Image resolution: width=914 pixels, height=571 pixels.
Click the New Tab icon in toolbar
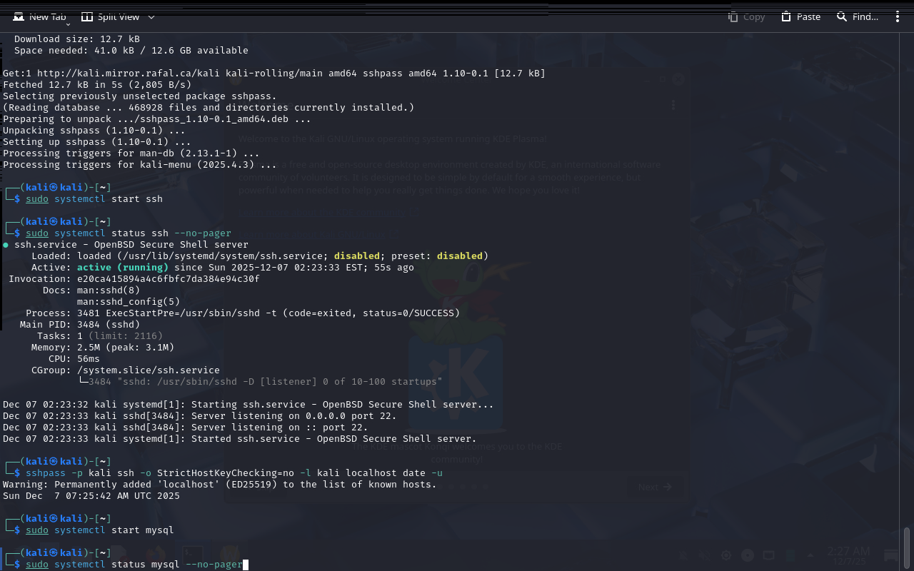19,16
